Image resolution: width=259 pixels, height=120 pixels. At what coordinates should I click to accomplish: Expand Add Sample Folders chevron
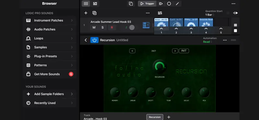click(72, 94)
